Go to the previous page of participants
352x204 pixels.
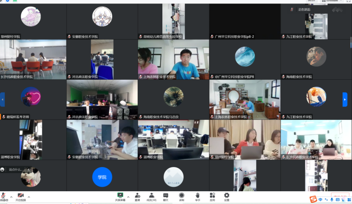coord(3,99)
